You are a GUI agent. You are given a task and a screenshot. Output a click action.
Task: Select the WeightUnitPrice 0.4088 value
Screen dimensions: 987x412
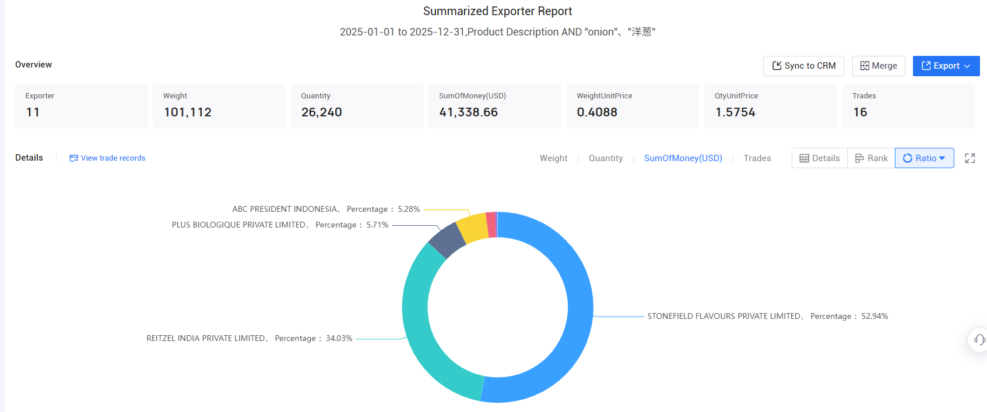(x=597, y=112)
